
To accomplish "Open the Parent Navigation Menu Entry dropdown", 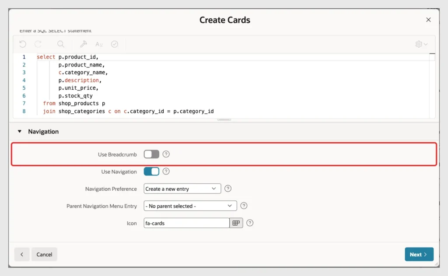I will click(x=190, y=206).
